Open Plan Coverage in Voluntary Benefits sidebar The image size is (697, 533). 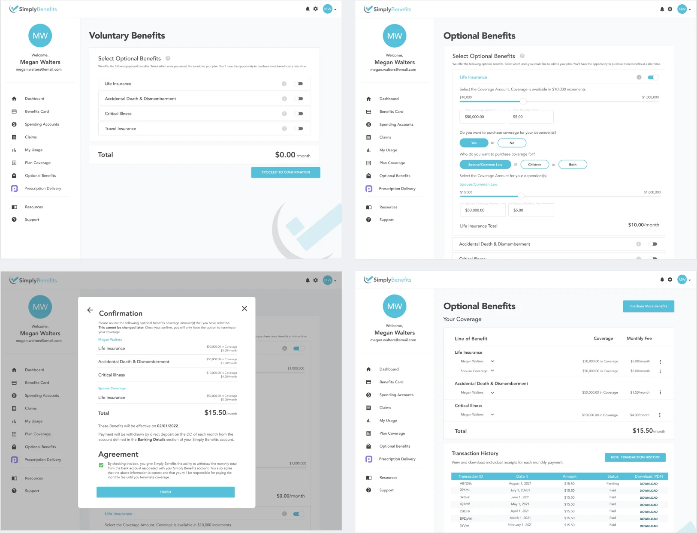pos(38,163)
